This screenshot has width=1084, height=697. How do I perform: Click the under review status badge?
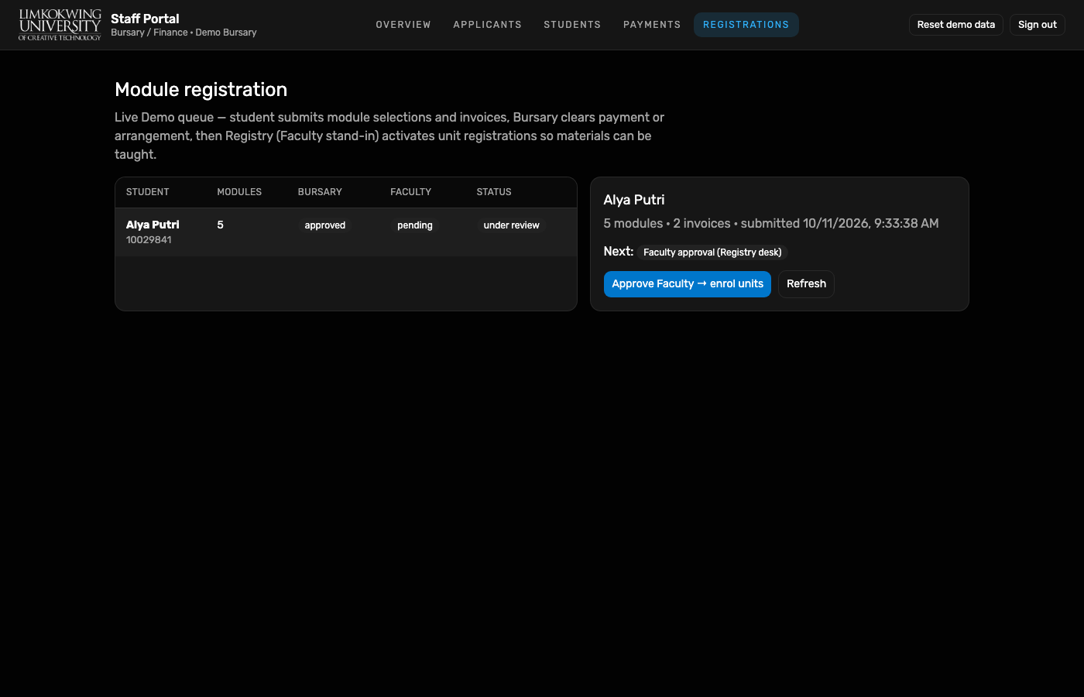512,225
